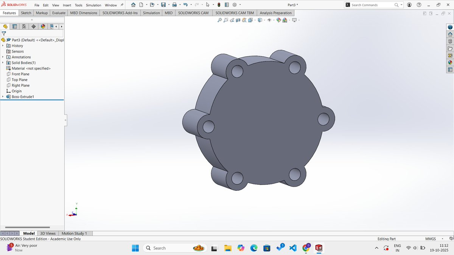Click the Home welcome icon in top toolbar
This screenshot has height=255, width=454.
click(x=133, y=5)
